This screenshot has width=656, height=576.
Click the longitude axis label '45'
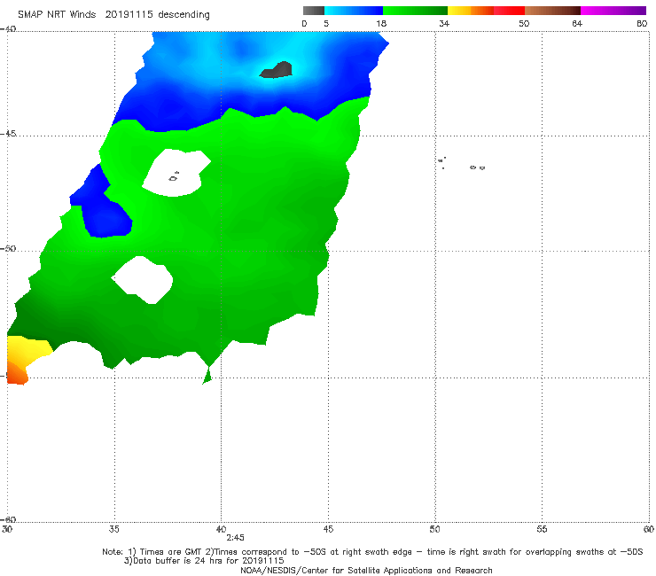pos(328,529)
